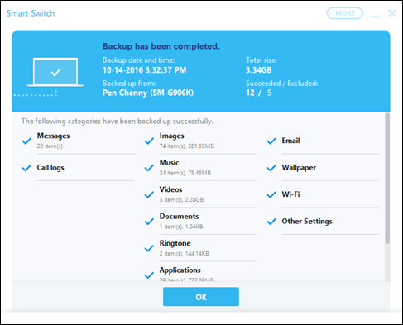Click the device name 'Pen Chenny (SM-G906K)'
The image size is (403, 325).
148,93
